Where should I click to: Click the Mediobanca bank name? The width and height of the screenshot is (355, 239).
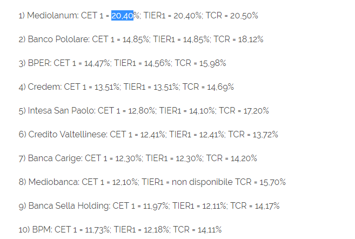[52, 182]
